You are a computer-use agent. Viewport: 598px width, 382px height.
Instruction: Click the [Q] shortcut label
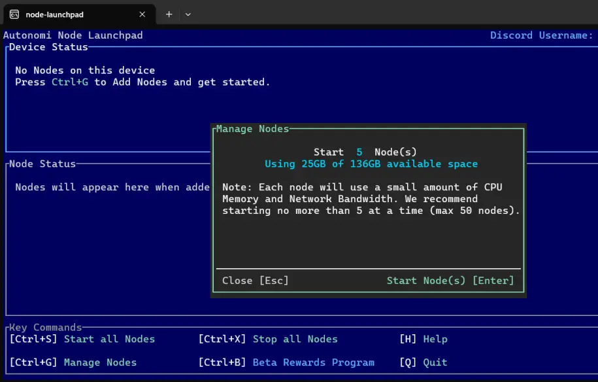pos(408,362)
